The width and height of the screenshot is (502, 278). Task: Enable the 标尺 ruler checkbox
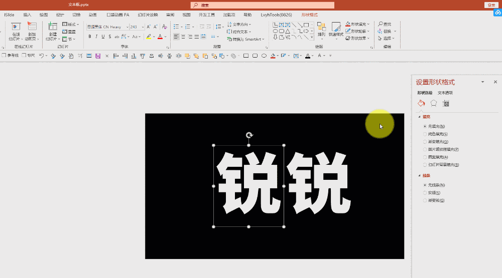click(24, 55)
